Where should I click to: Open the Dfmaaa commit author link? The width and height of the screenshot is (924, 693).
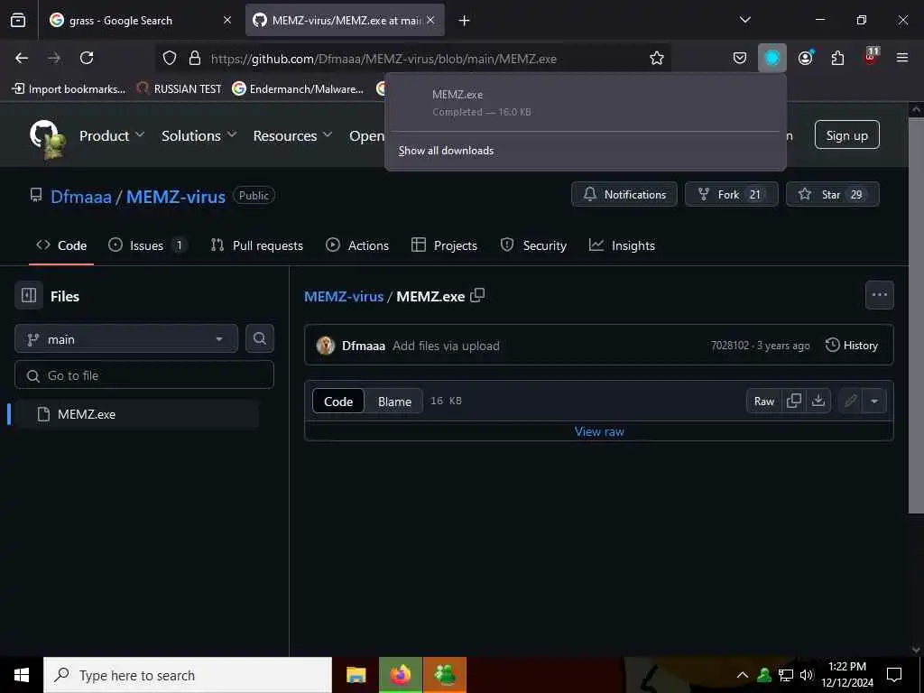363,346
